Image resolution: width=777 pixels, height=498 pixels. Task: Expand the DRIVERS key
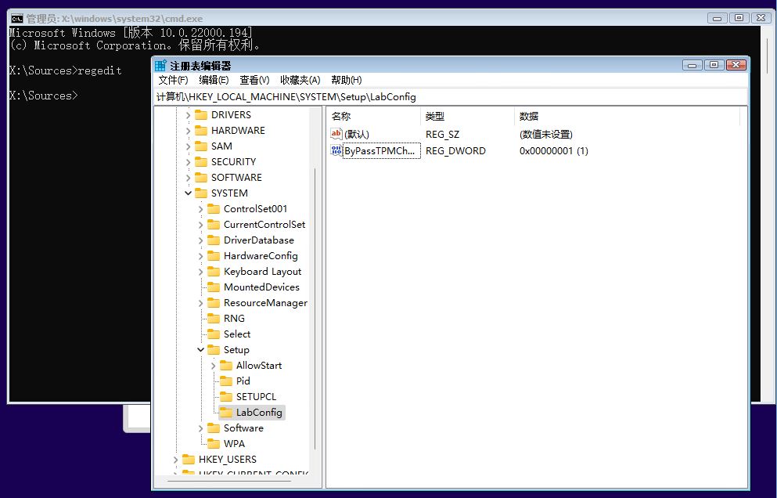click(x=188, y=115)
